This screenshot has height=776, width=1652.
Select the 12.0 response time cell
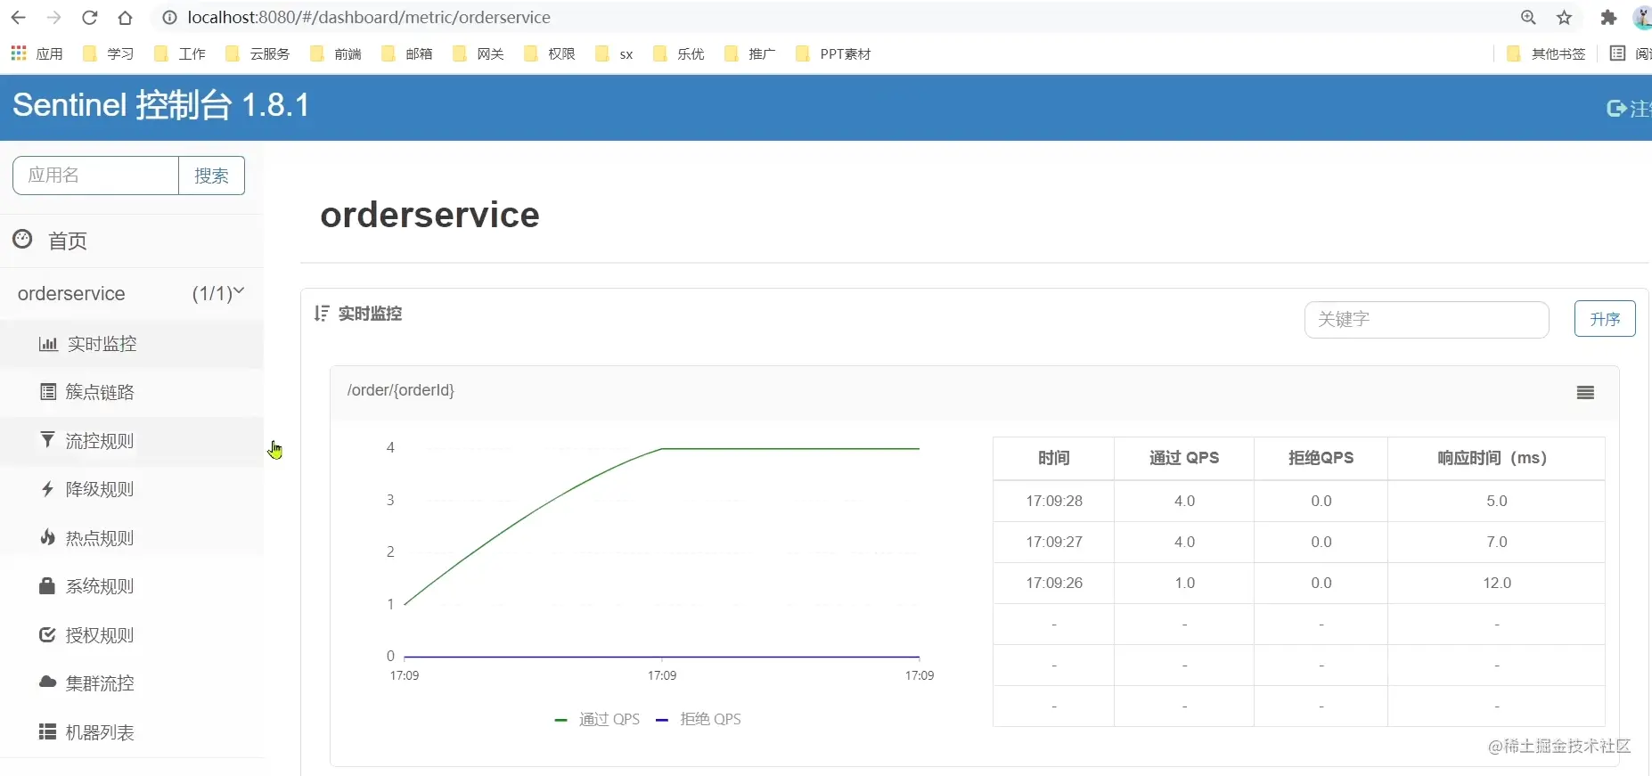[1496, 583]
